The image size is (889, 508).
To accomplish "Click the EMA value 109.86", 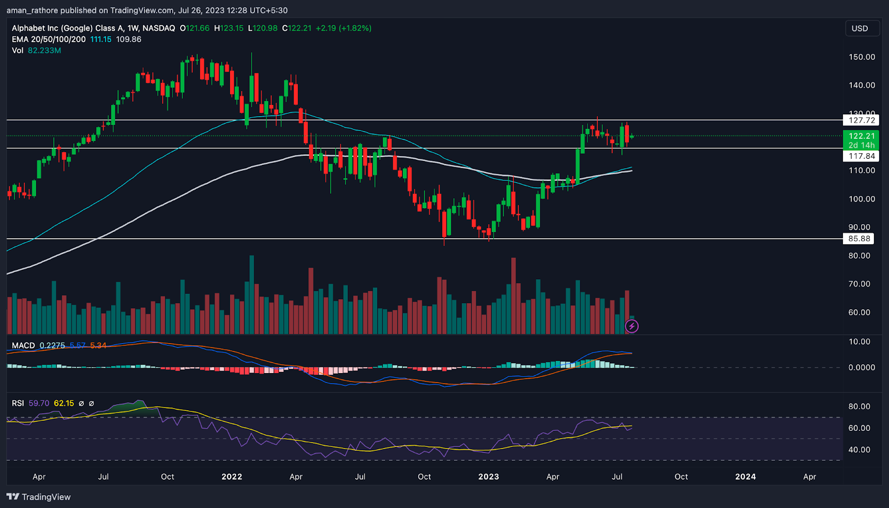I will point(128,39).
